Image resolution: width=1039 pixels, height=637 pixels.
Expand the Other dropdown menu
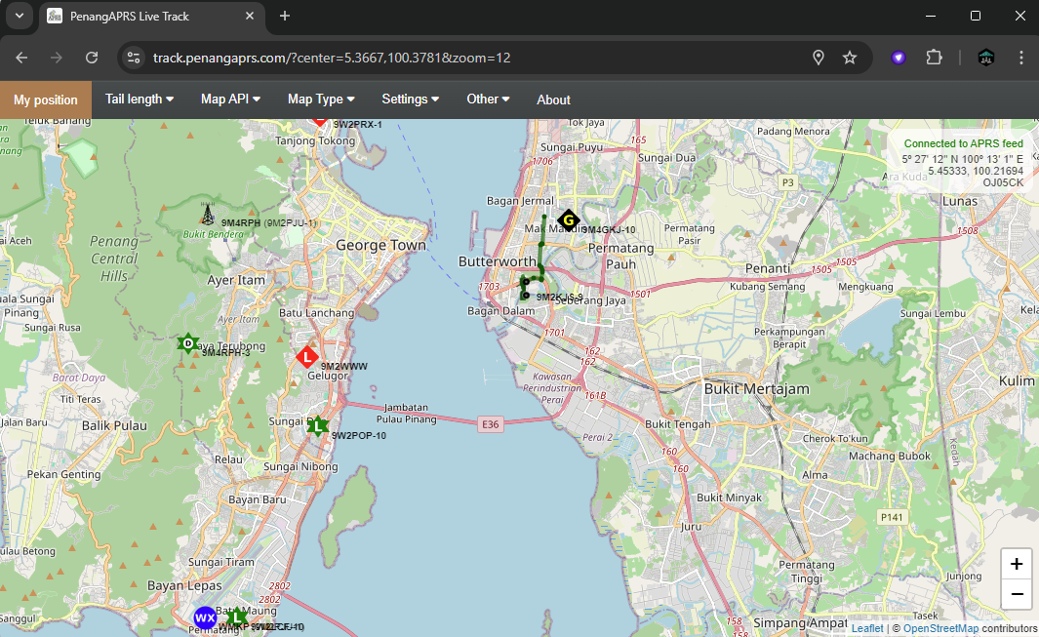[x=488, y=100]
